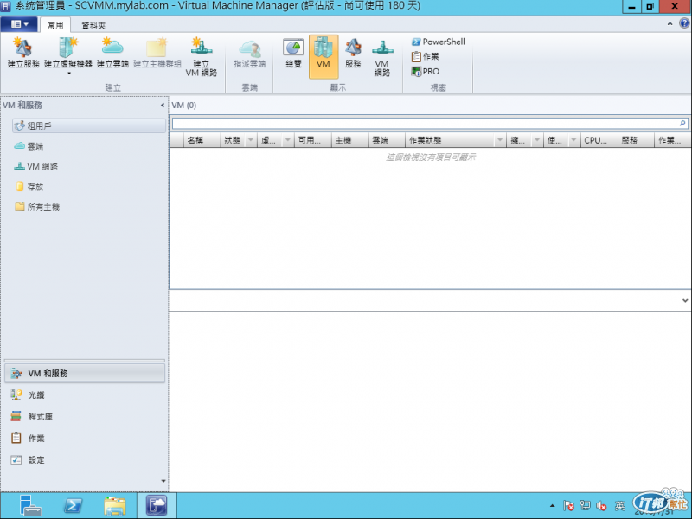This screenshot has height=519, width=692.
Task: Open the 虛... column filter dropdown
Action: click(288, 140)
